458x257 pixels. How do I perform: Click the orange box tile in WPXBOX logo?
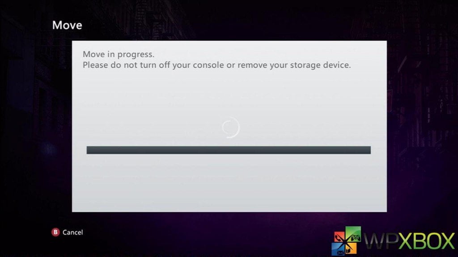pos(351,248)
